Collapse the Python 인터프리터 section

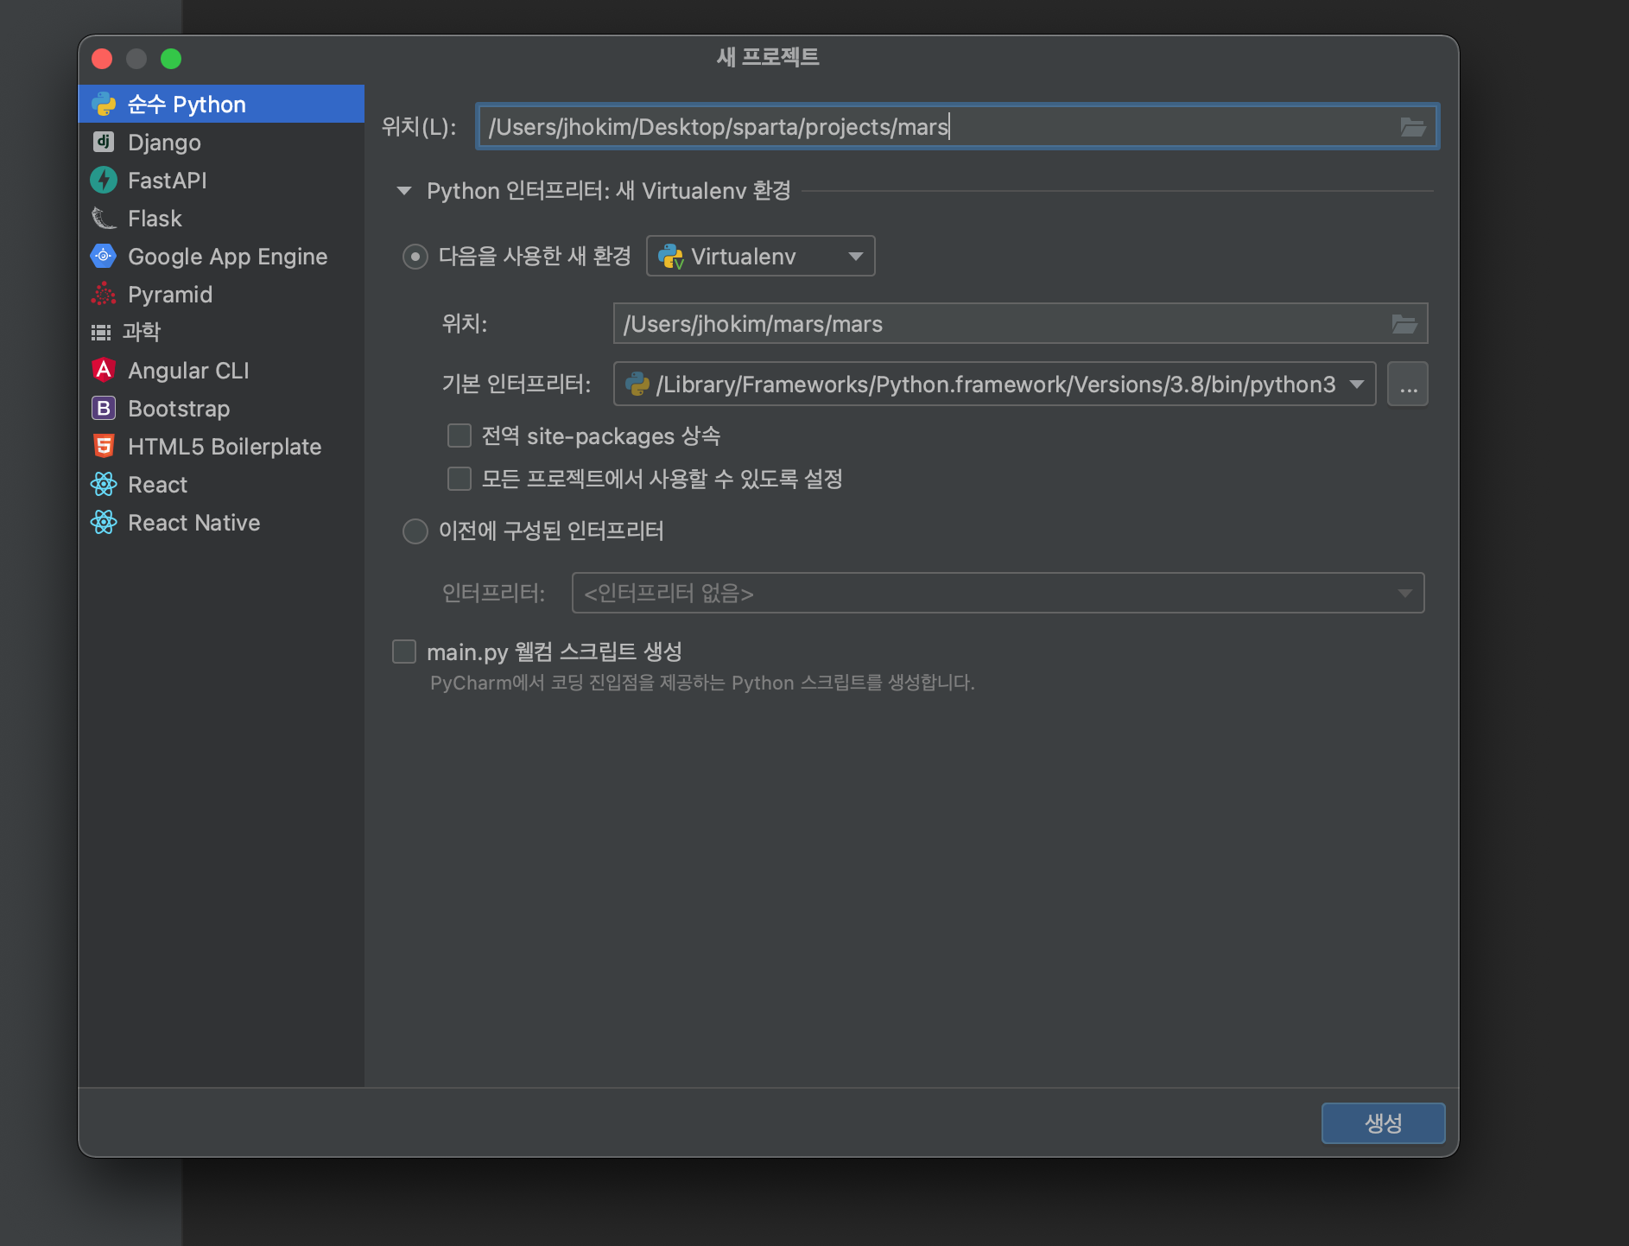[x=404, y=191]
